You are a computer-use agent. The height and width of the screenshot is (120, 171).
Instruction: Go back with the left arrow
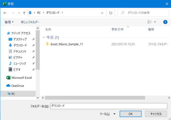(x=5, y=13)
